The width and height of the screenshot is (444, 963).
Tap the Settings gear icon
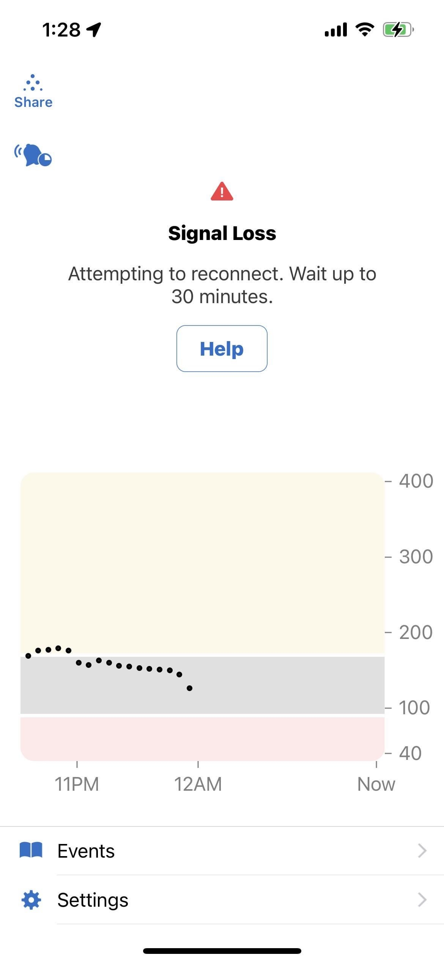[x=31, y=900]
